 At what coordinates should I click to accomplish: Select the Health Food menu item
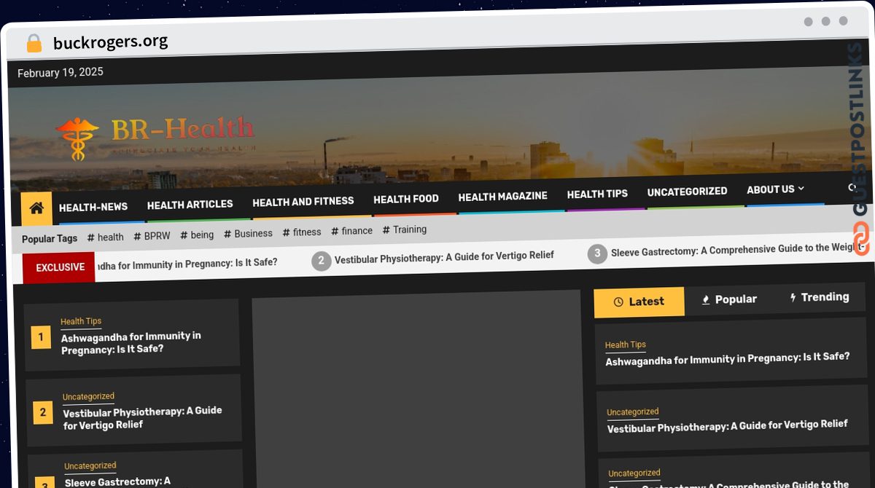point(406,199)
